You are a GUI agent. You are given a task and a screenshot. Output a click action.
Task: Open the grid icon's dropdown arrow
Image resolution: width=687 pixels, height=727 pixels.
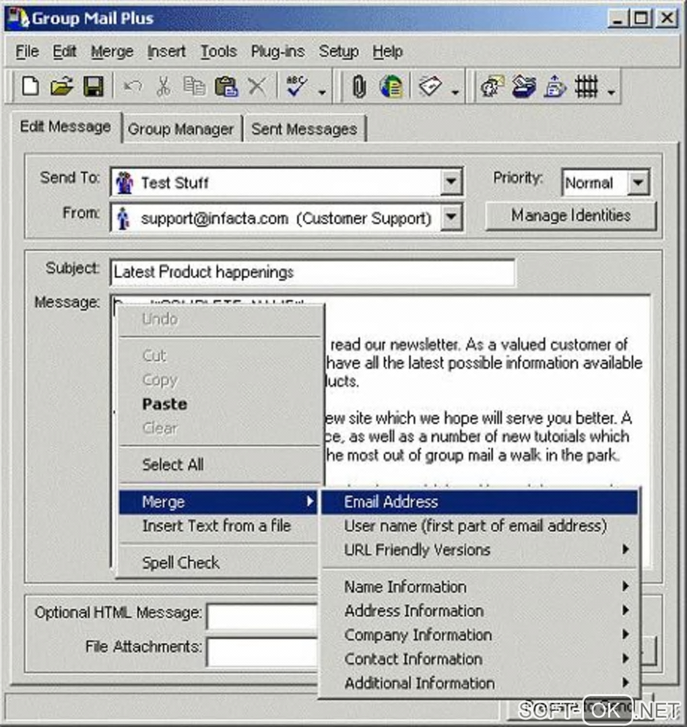tap(612, 92)
